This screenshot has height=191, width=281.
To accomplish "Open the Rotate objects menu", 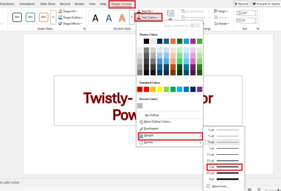I will (x=222, y=24).
